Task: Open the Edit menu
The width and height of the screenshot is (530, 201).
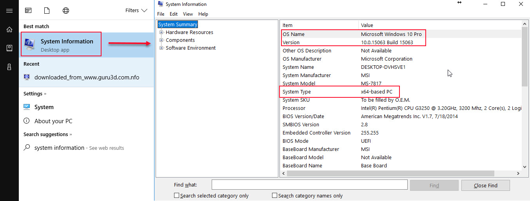Action: point(174,14)
